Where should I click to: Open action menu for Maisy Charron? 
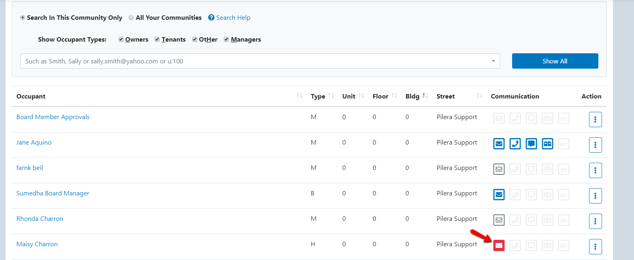pyautogui.click(x=595, y=246)
